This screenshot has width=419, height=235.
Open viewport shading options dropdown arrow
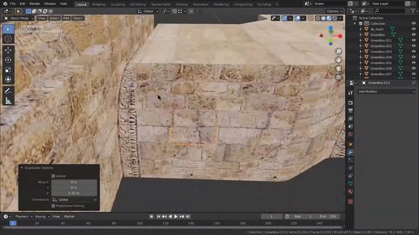pos(340,18)
